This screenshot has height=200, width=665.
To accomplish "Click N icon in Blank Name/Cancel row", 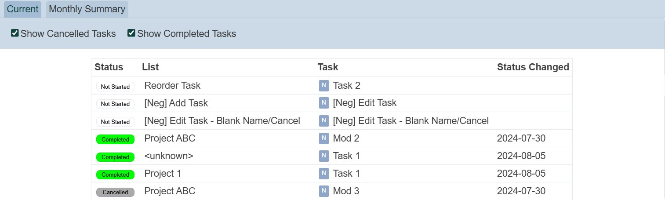I will (x=323, y=120).
